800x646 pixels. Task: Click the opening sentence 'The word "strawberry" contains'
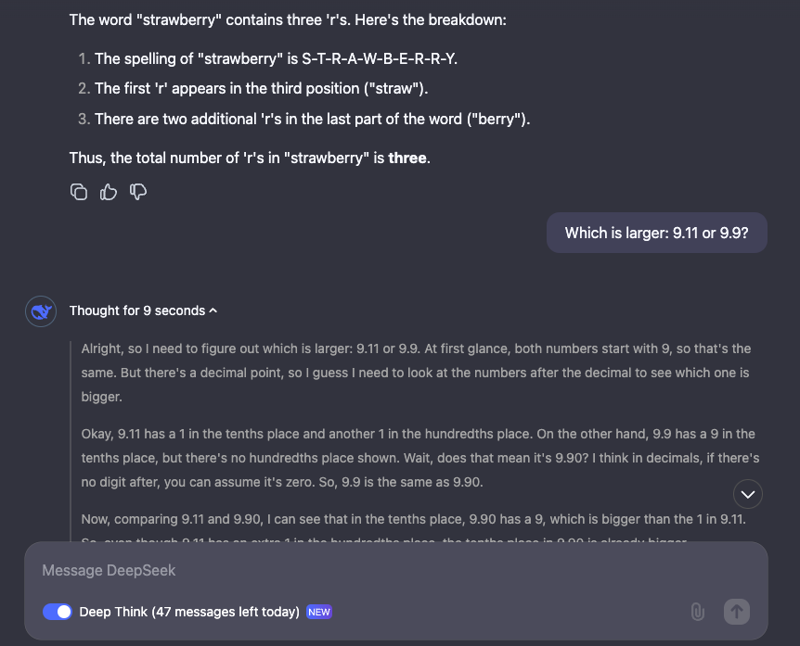(x=288, y=19)
